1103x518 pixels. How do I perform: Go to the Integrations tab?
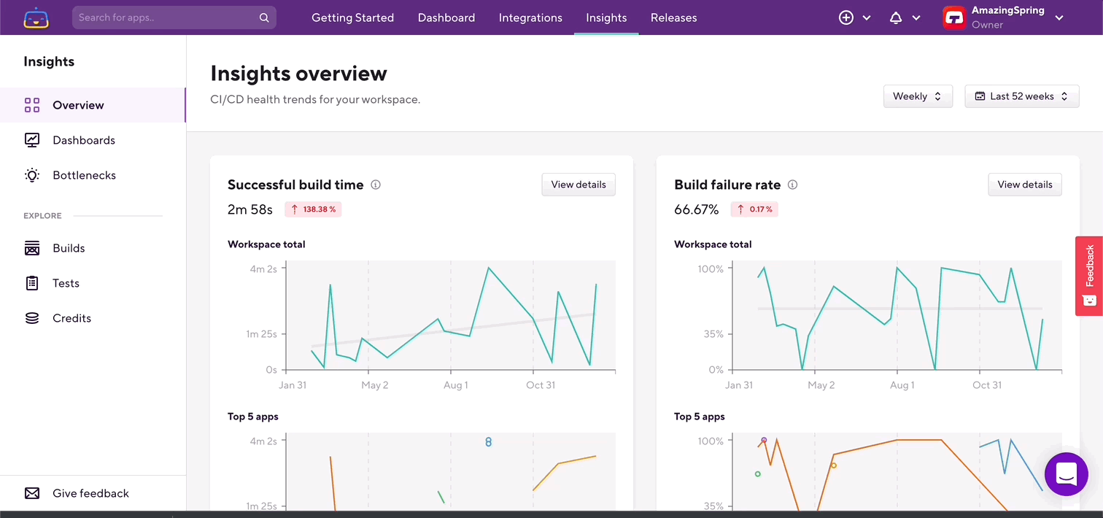click(x=530, y=17)
